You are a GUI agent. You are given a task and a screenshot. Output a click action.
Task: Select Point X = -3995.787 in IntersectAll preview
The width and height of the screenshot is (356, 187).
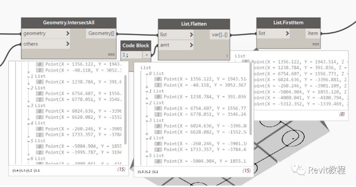(x=84, y=152)
